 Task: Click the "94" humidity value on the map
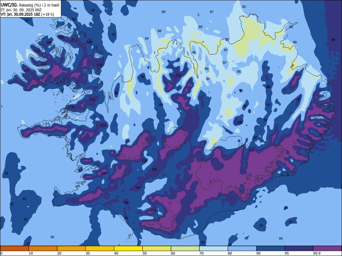[x=6, y=173]
